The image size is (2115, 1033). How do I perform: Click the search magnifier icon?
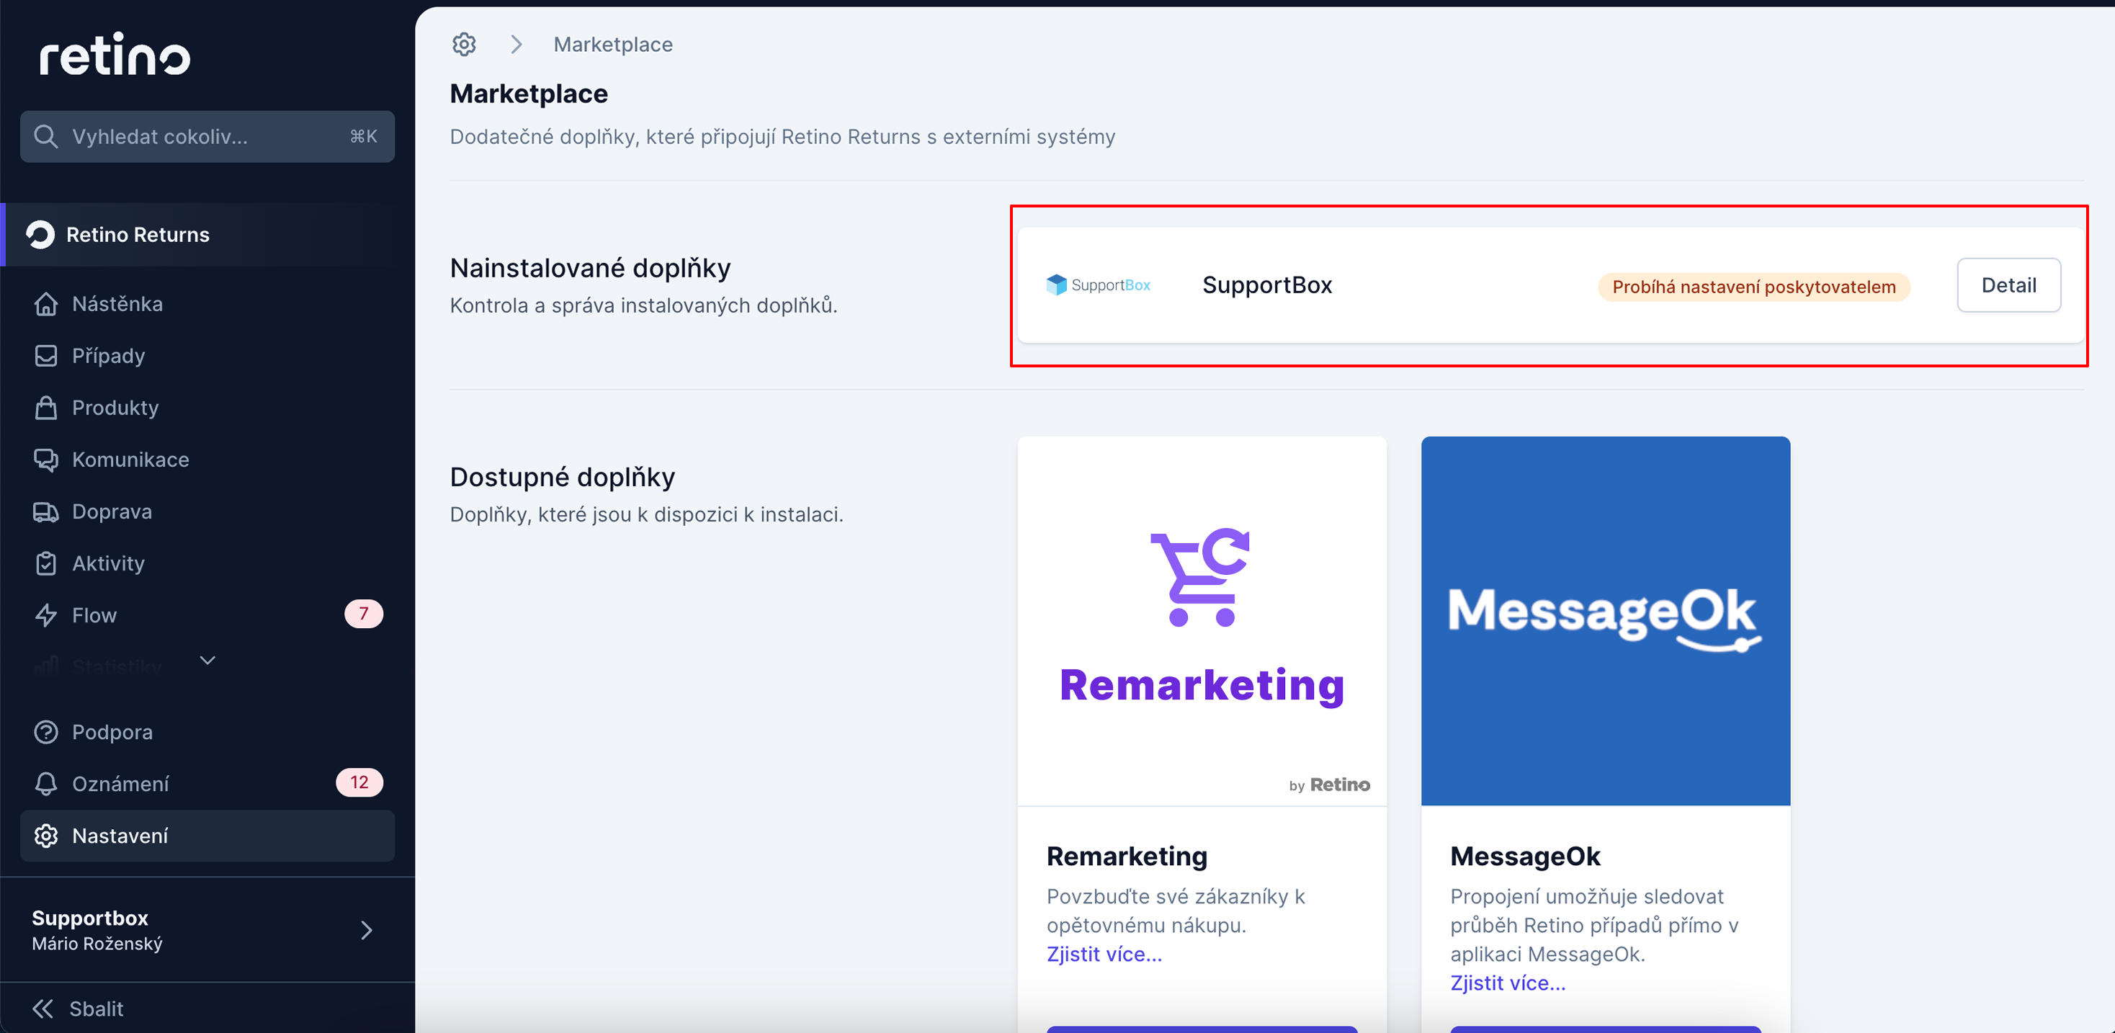(x=46, y=136)
